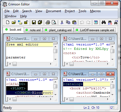Click the '<PLANT>' tag line

(x=18, y=88)
